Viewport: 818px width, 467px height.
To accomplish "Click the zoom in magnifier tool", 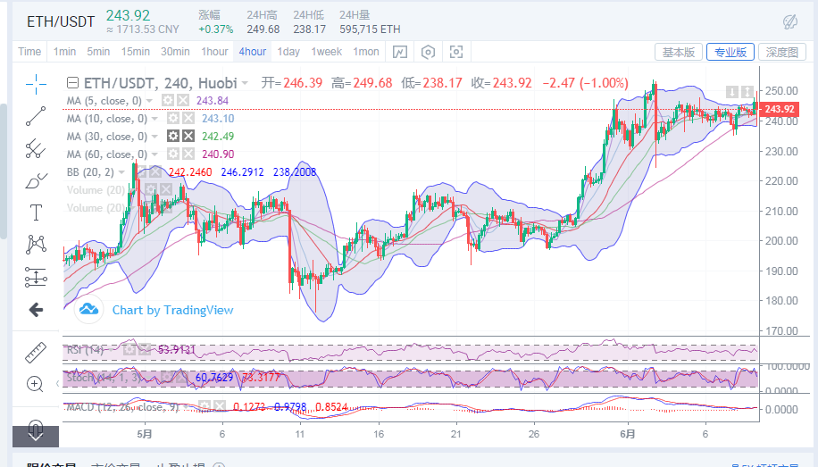I will pyautogui.click(x=36, y=384).
